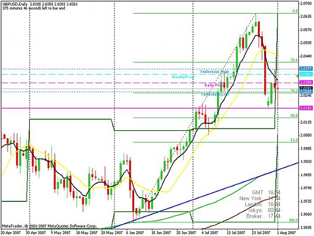Click the 1.9920 price scale value

306,162
